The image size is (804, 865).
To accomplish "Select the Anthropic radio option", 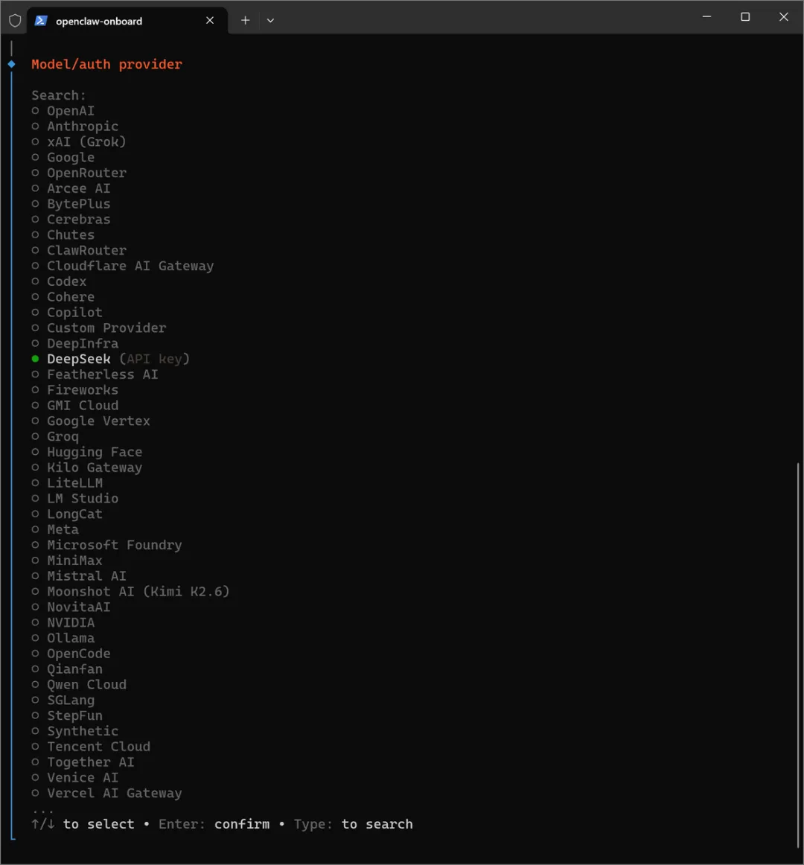I will click(x=75, y=127).
